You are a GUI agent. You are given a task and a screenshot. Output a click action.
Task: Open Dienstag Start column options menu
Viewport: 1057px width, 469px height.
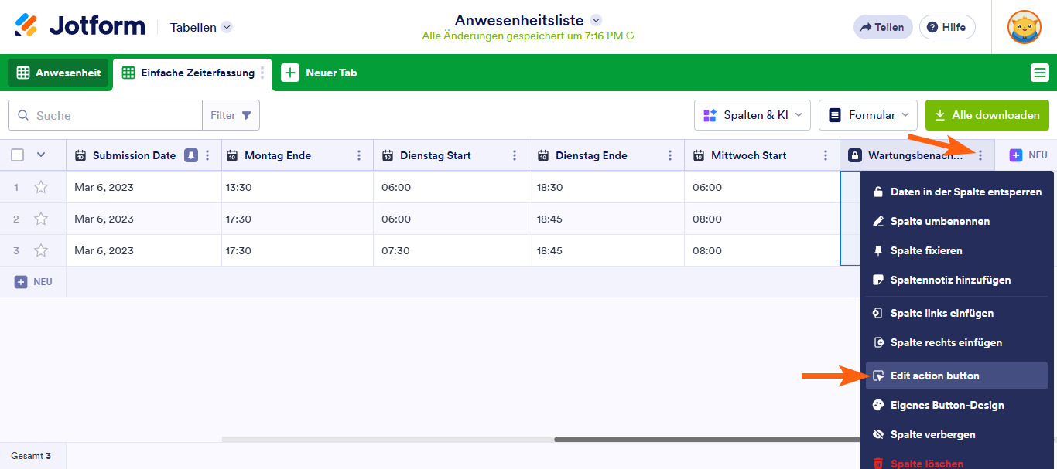tap(515, 155)
